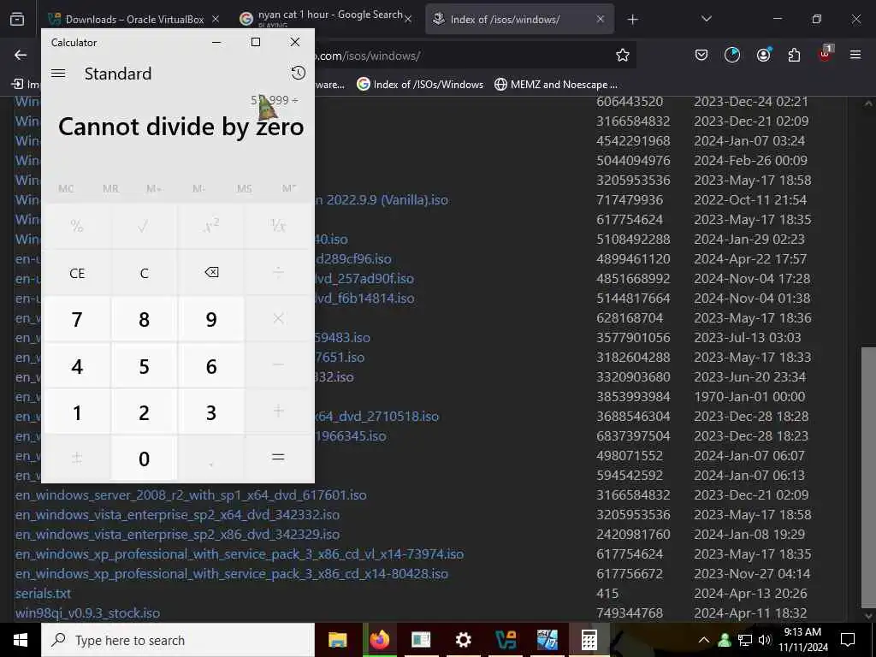
Task: Open the Pocket save icon in toolbar
Action: 701,55
